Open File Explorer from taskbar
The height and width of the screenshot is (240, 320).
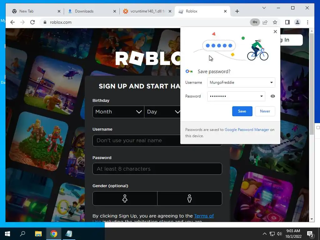click(x=38, y=234)
